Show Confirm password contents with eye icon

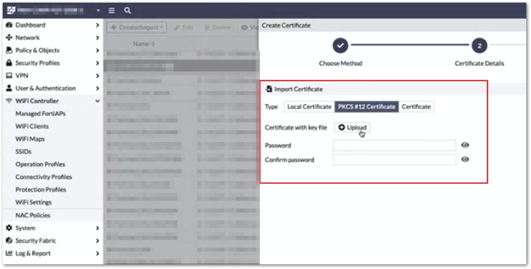pyautogui.click(x=465, y=159)
